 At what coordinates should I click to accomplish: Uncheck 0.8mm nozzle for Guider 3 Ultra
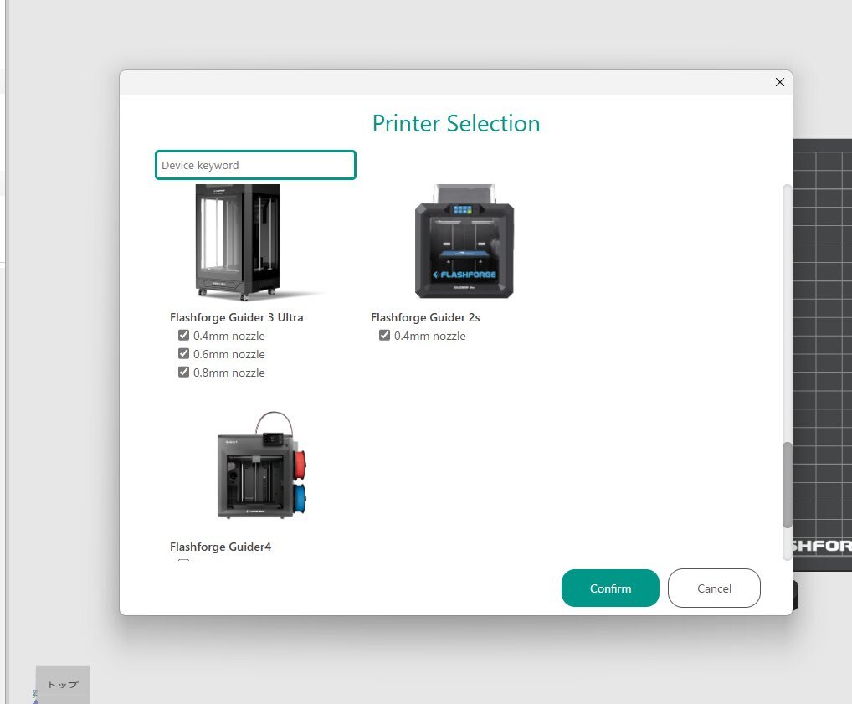point(183,373)
